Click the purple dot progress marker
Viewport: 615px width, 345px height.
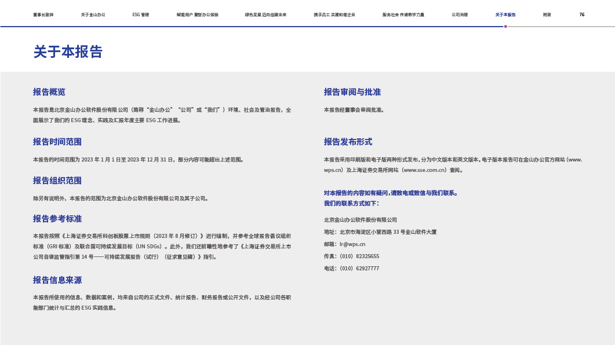point(505,27)
